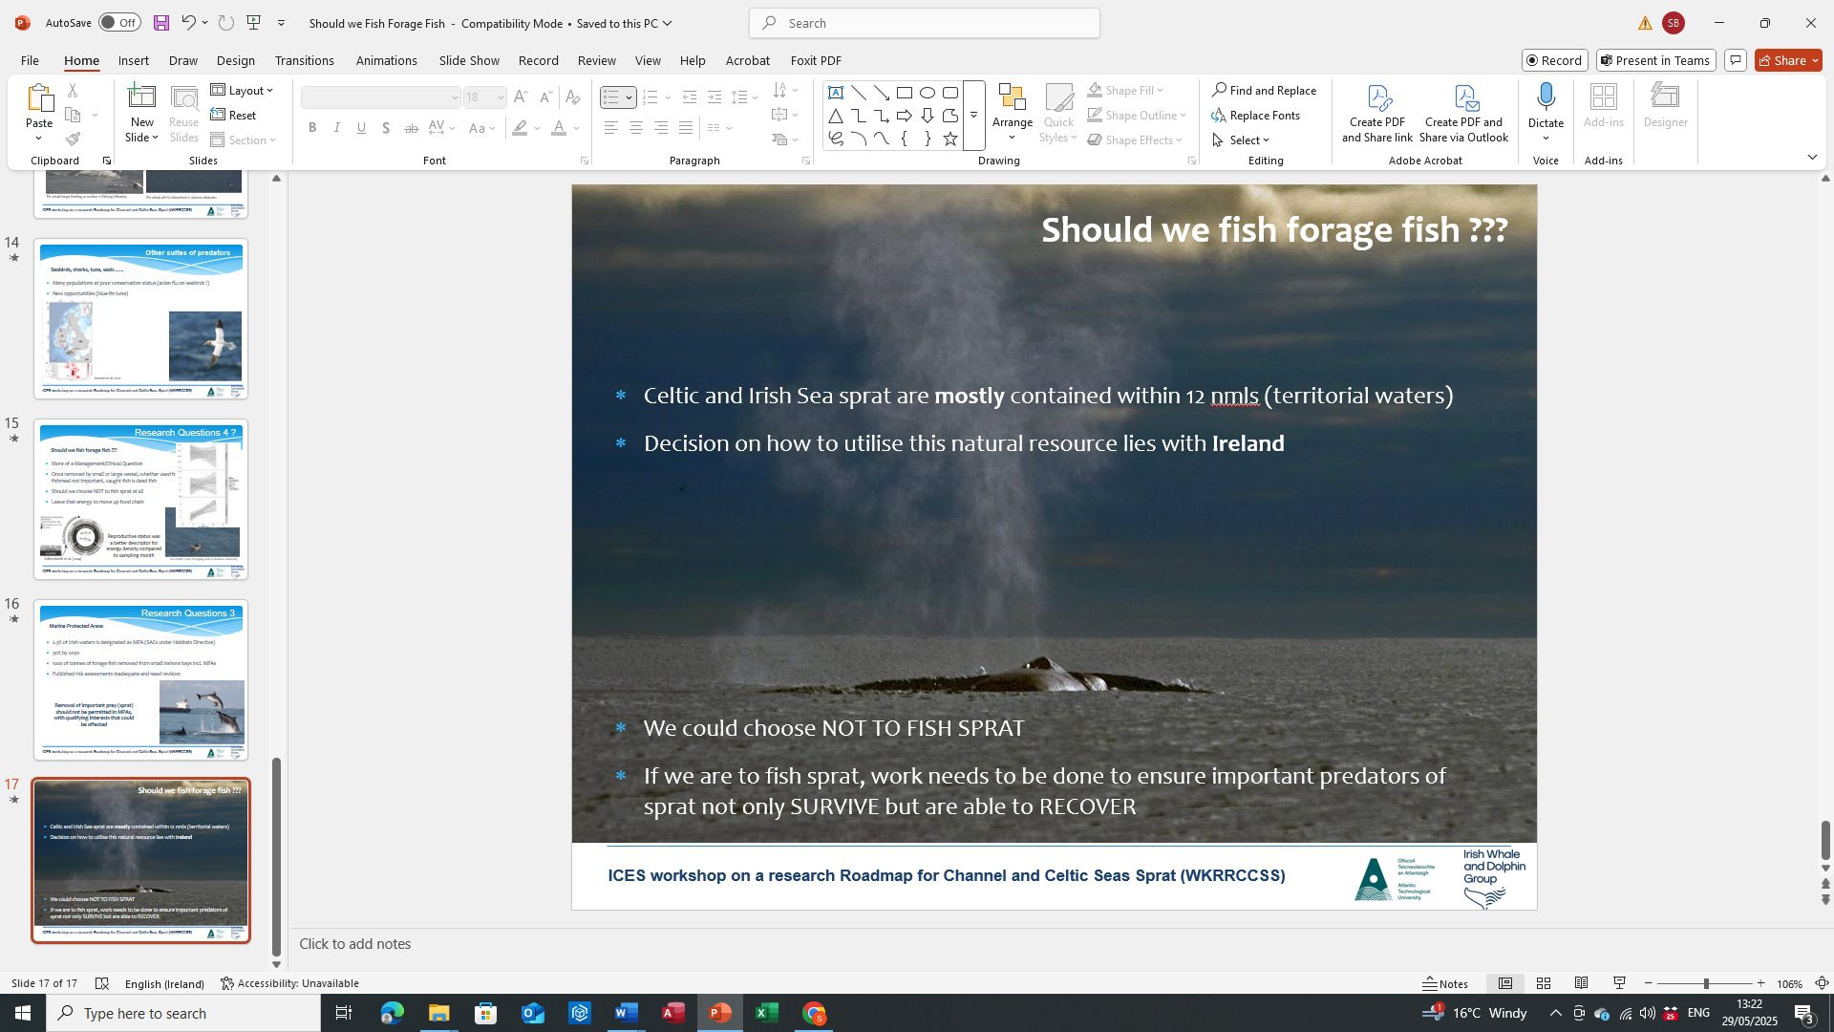This screenshot has height=1032, width=1834.
Task: Select slide 15 thumbnail Research Questions 4
Action: (141, 499)
